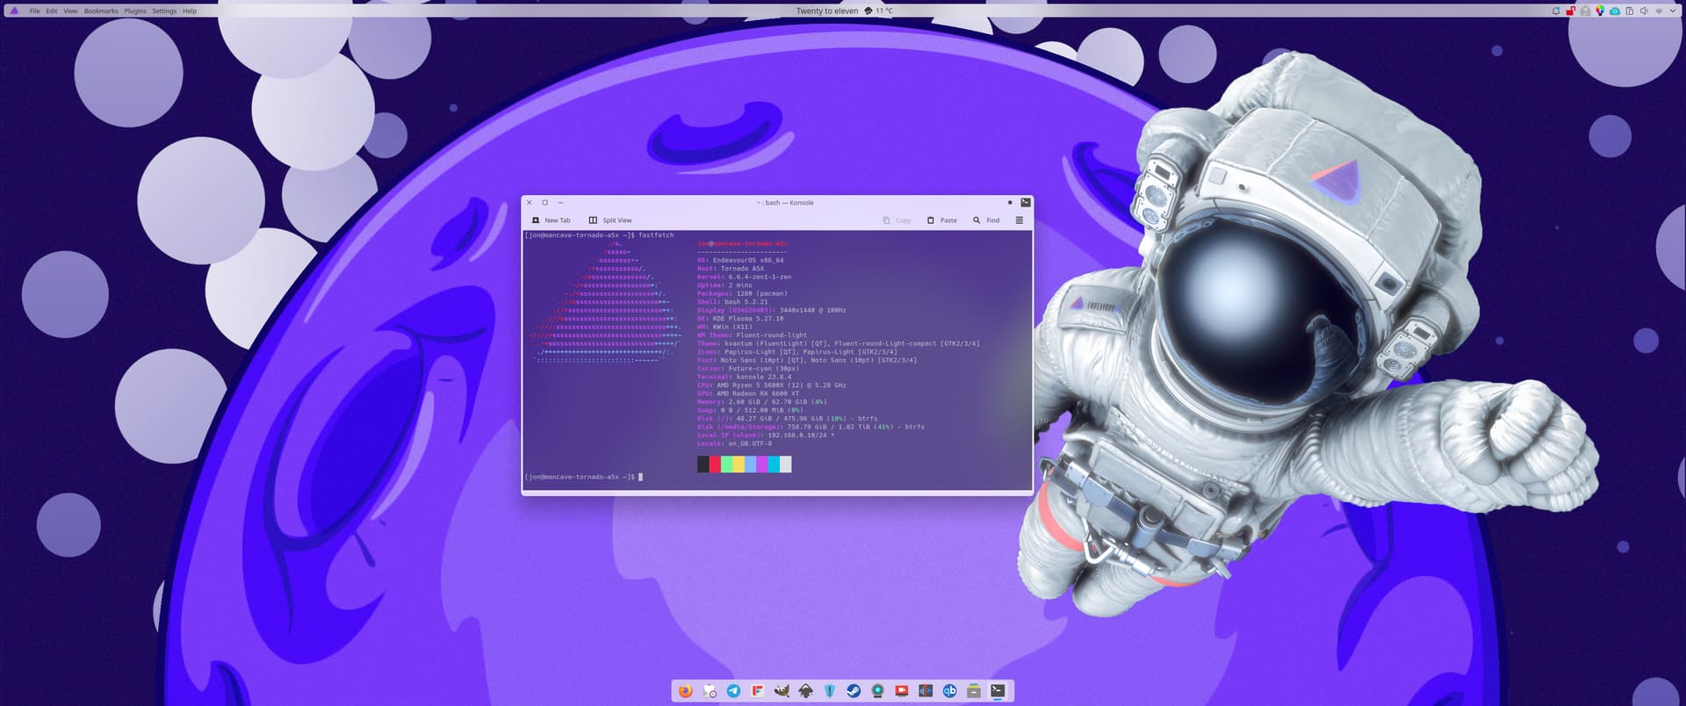Screen dimensions: 1686x706
Task: Launch qBittorrent from the dock
Action: point(949,691)
